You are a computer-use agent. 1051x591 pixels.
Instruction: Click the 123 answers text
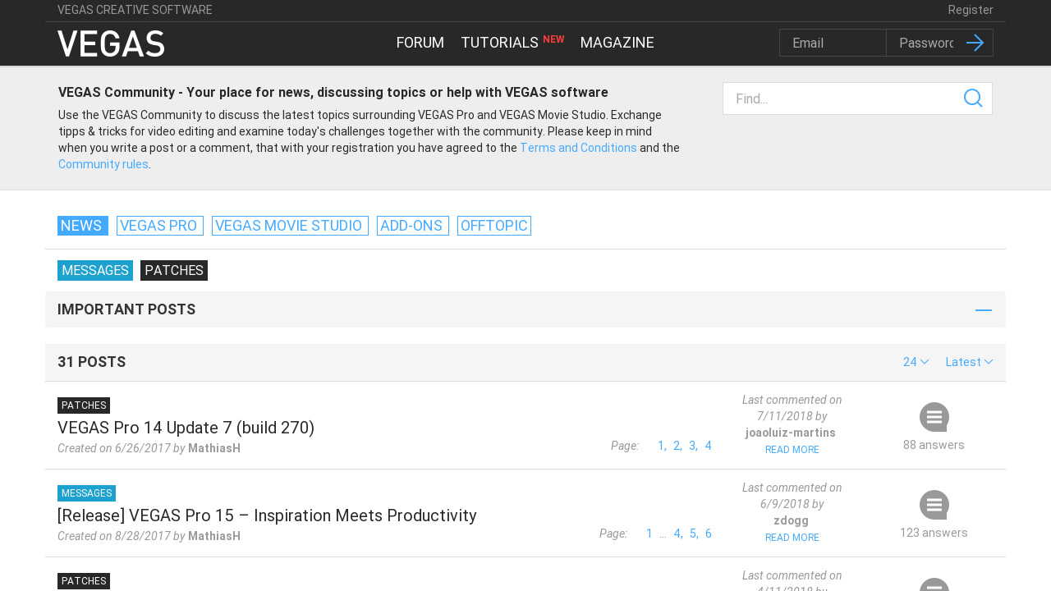[x=934, y=533]
